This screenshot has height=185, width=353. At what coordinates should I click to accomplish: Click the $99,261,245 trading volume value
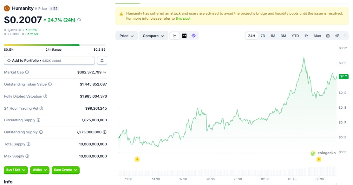[x=96, y=108]
